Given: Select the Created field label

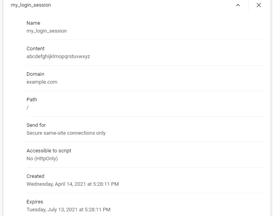Looking at the screenshot, I should pos(35,176).
